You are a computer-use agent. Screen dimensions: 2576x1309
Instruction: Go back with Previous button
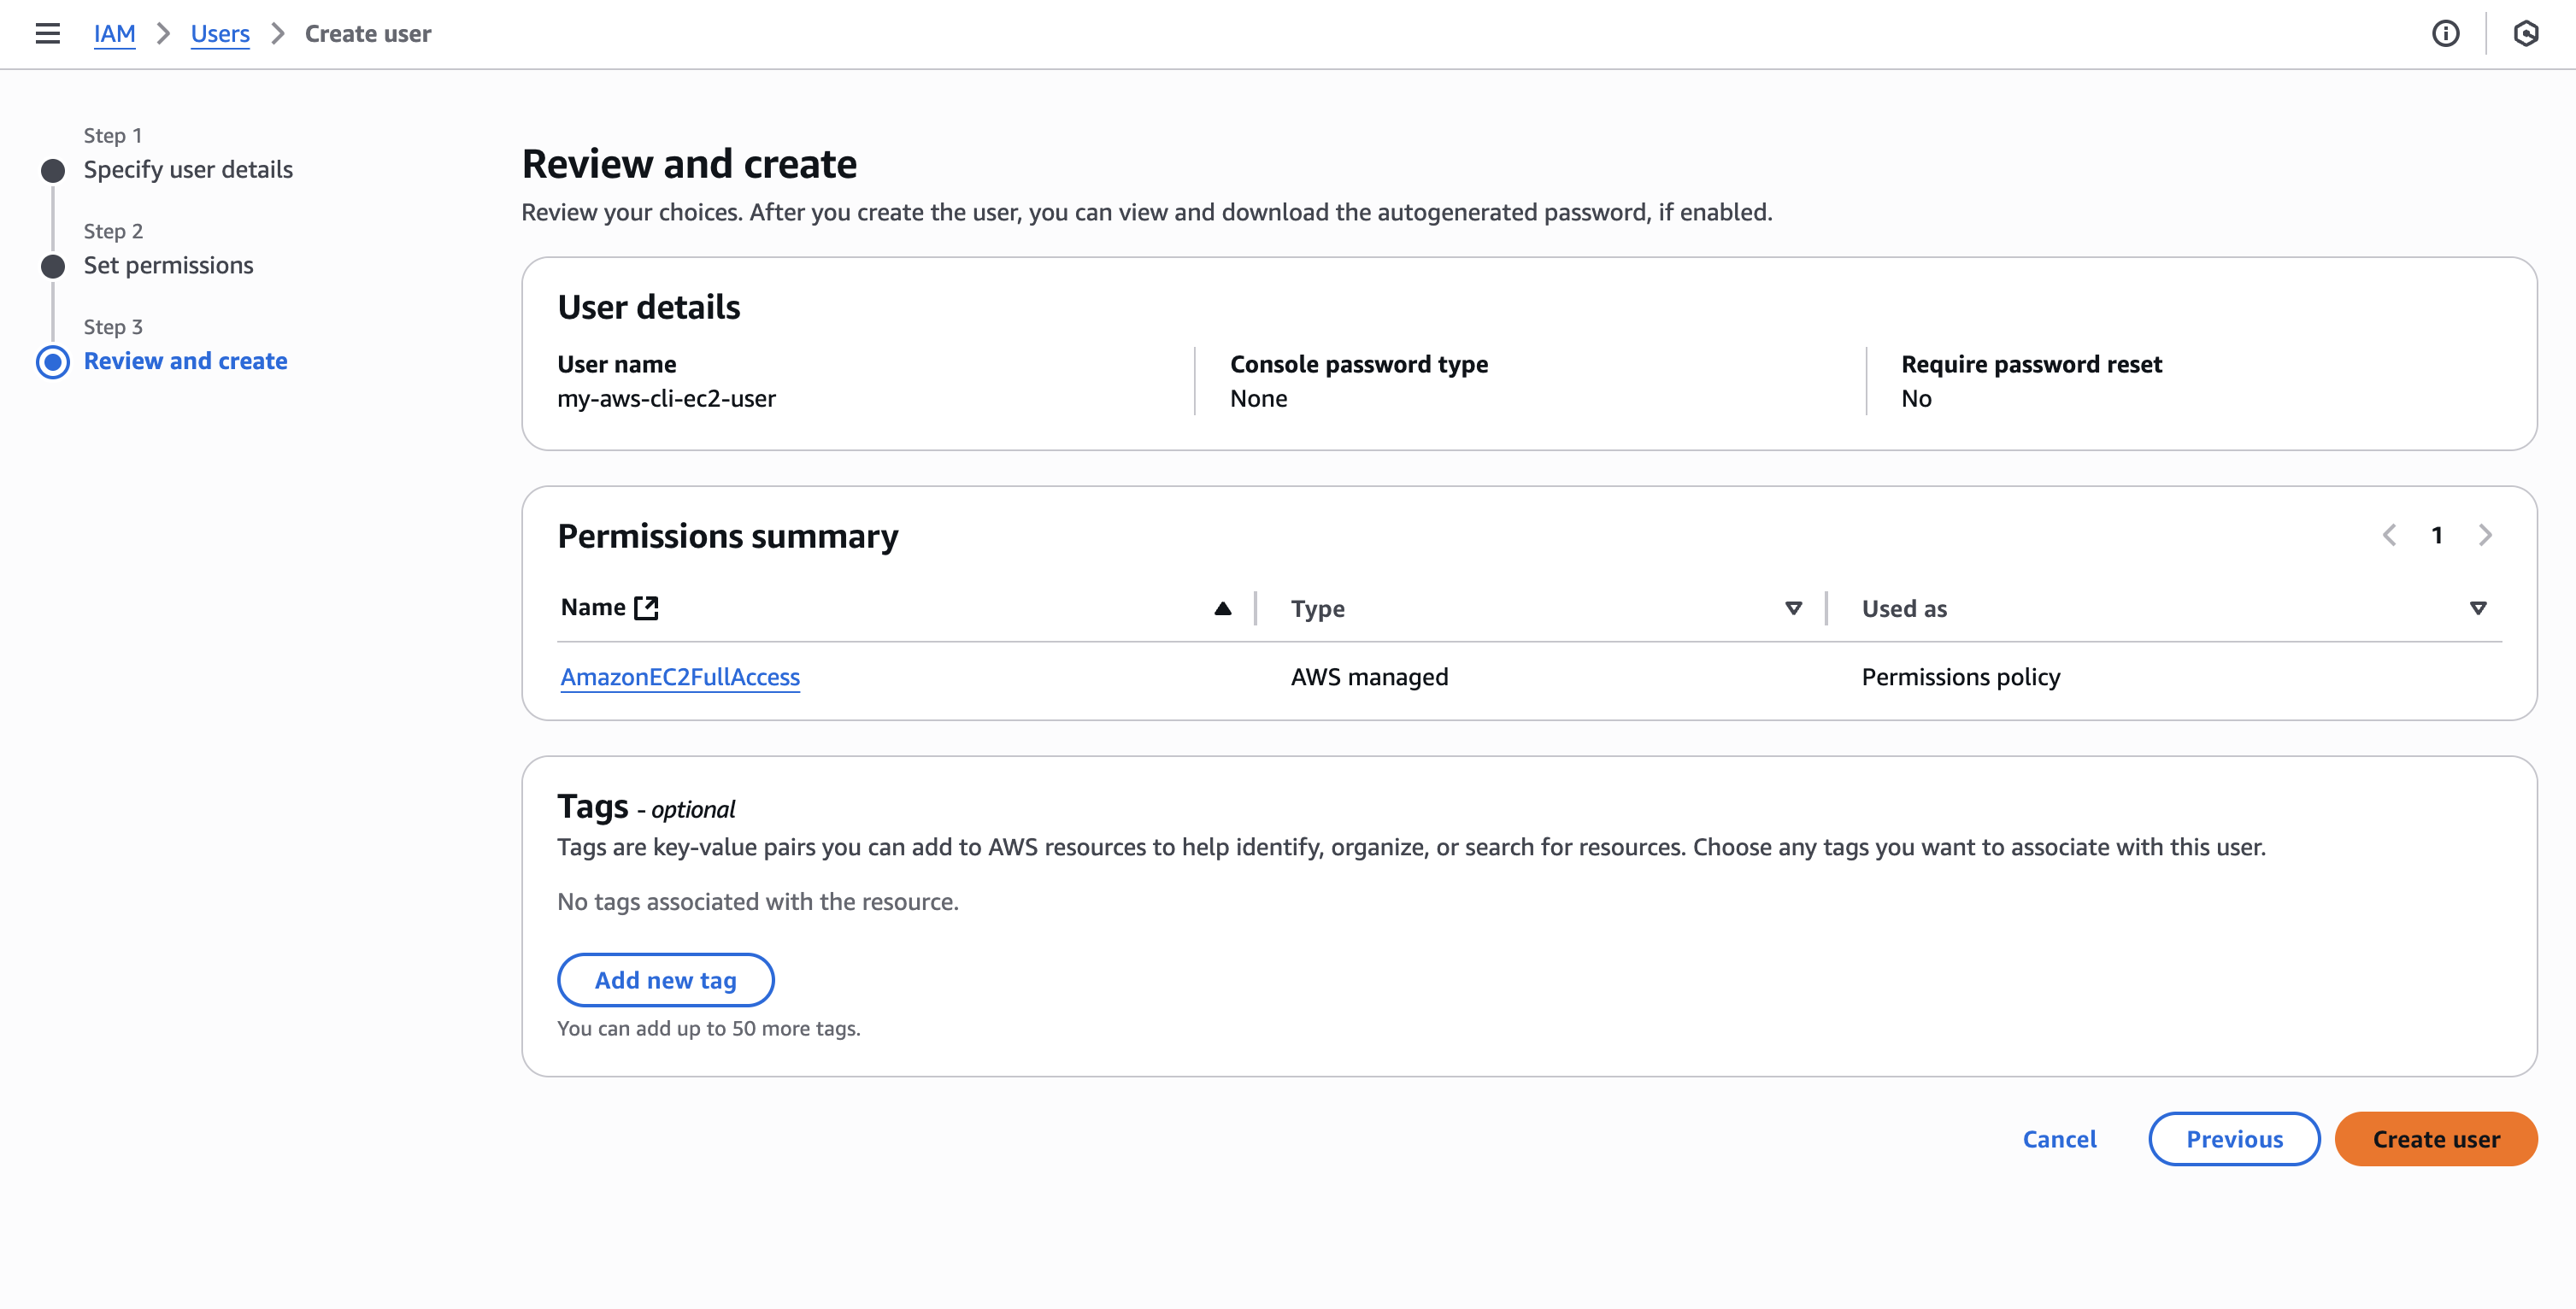tap(2233, 1139)
